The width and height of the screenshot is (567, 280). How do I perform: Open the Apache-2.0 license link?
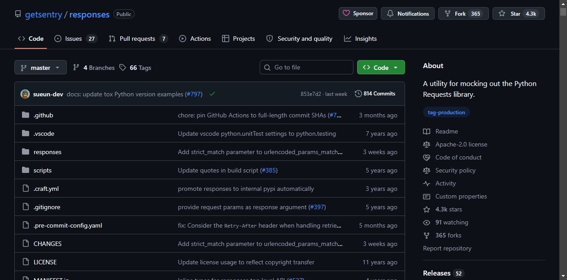455,144
